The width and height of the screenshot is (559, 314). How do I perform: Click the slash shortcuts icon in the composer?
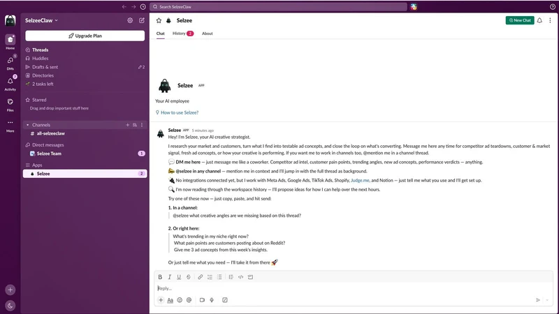[x=225, y=300]
